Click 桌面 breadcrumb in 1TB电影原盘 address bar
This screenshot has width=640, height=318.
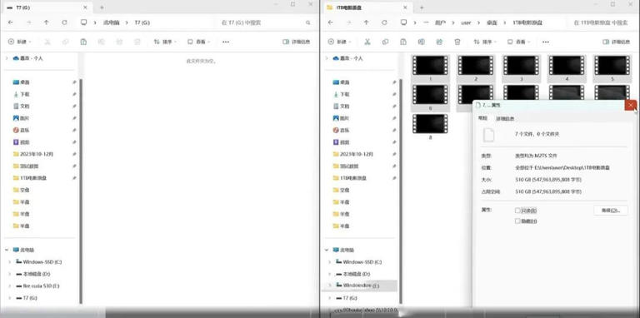[x=492, y=22]
